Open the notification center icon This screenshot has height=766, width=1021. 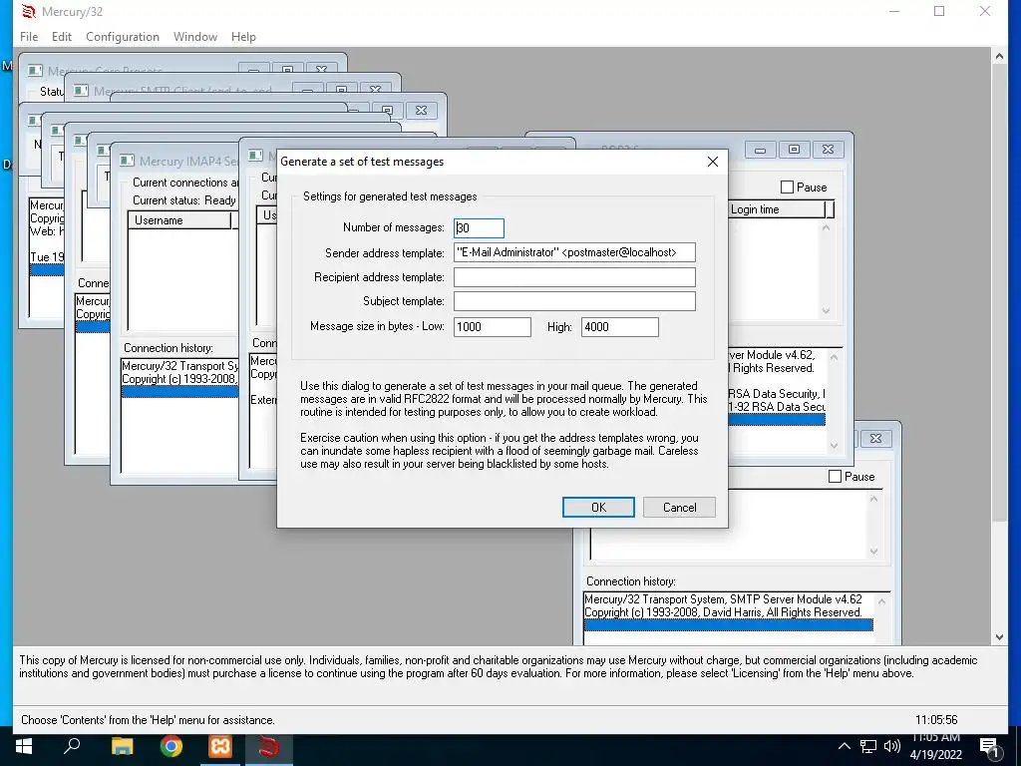click(989, 748)
